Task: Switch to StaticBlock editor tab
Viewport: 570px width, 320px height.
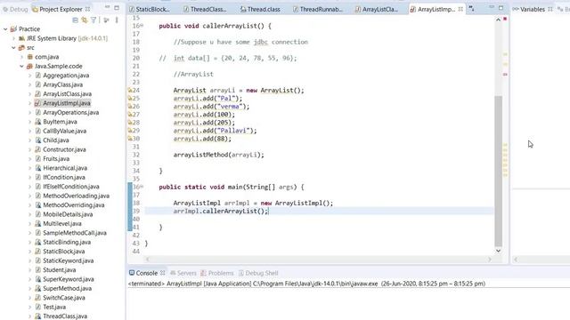Action: tap(150, 9)
